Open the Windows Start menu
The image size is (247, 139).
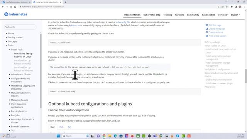pos(58,136)
